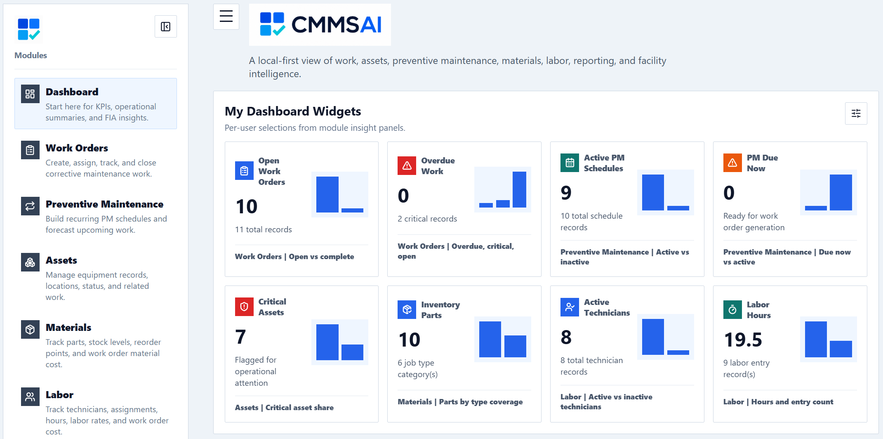The width and height of the screenshot is (883, 439).
Task: Collapse the Modules sidebar panel icon
Action: point(166,26)
